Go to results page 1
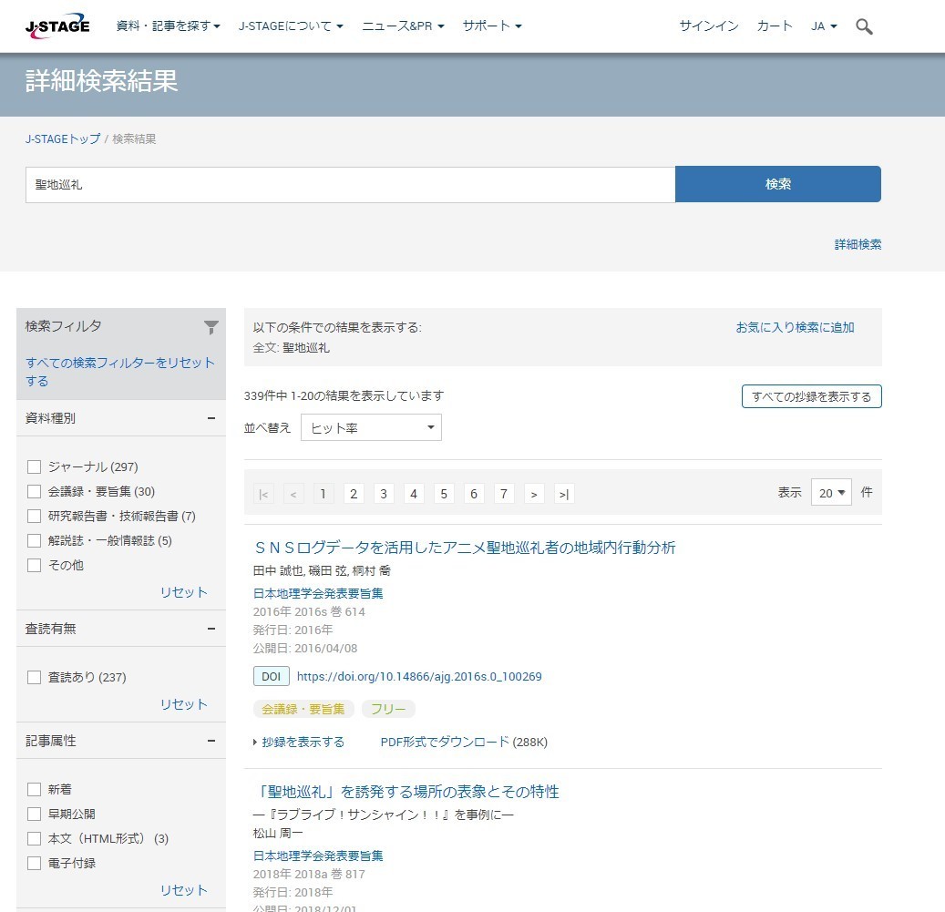This screenshot has width=945, height=912. pos(324,494)
